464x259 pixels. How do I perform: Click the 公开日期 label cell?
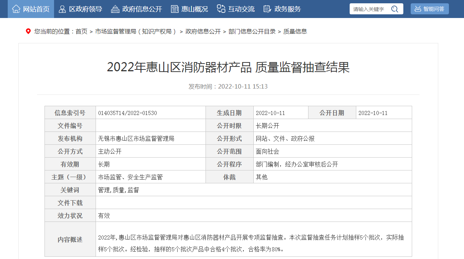[x=332, y=113]
